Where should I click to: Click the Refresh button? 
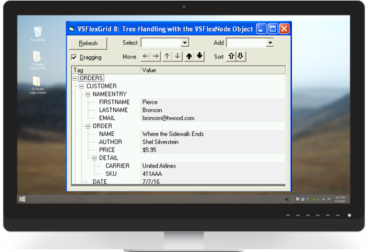(x=88, y=43)
